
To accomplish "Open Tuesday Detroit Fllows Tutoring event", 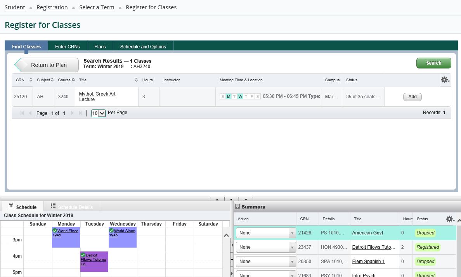I will pyautogui.click(x=94, y=262).
